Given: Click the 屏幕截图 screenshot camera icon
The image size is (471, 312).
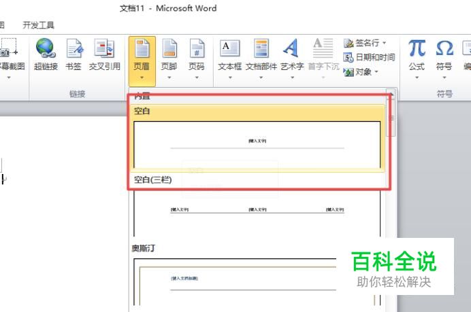Looking at the screenshot, I should [x=7, y=48].
